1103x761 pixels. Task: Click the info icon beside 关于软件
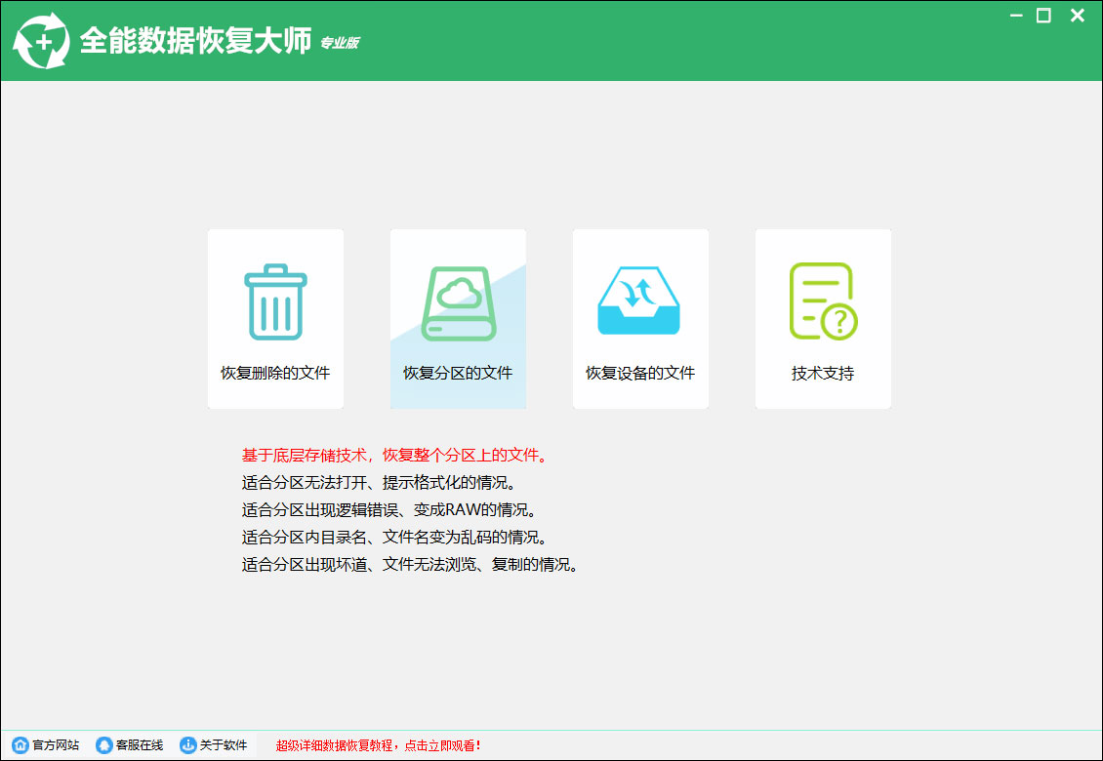186,744
